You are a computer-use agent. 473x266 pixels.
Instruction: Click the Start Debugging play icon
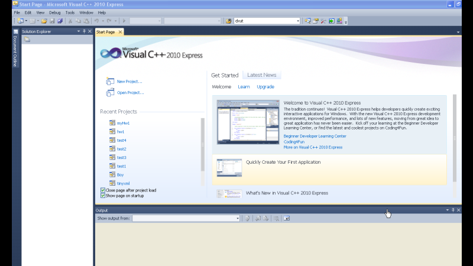124,21
